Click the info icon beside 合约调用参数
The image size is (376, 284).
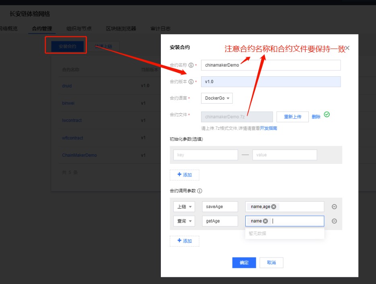click(199, 191)
